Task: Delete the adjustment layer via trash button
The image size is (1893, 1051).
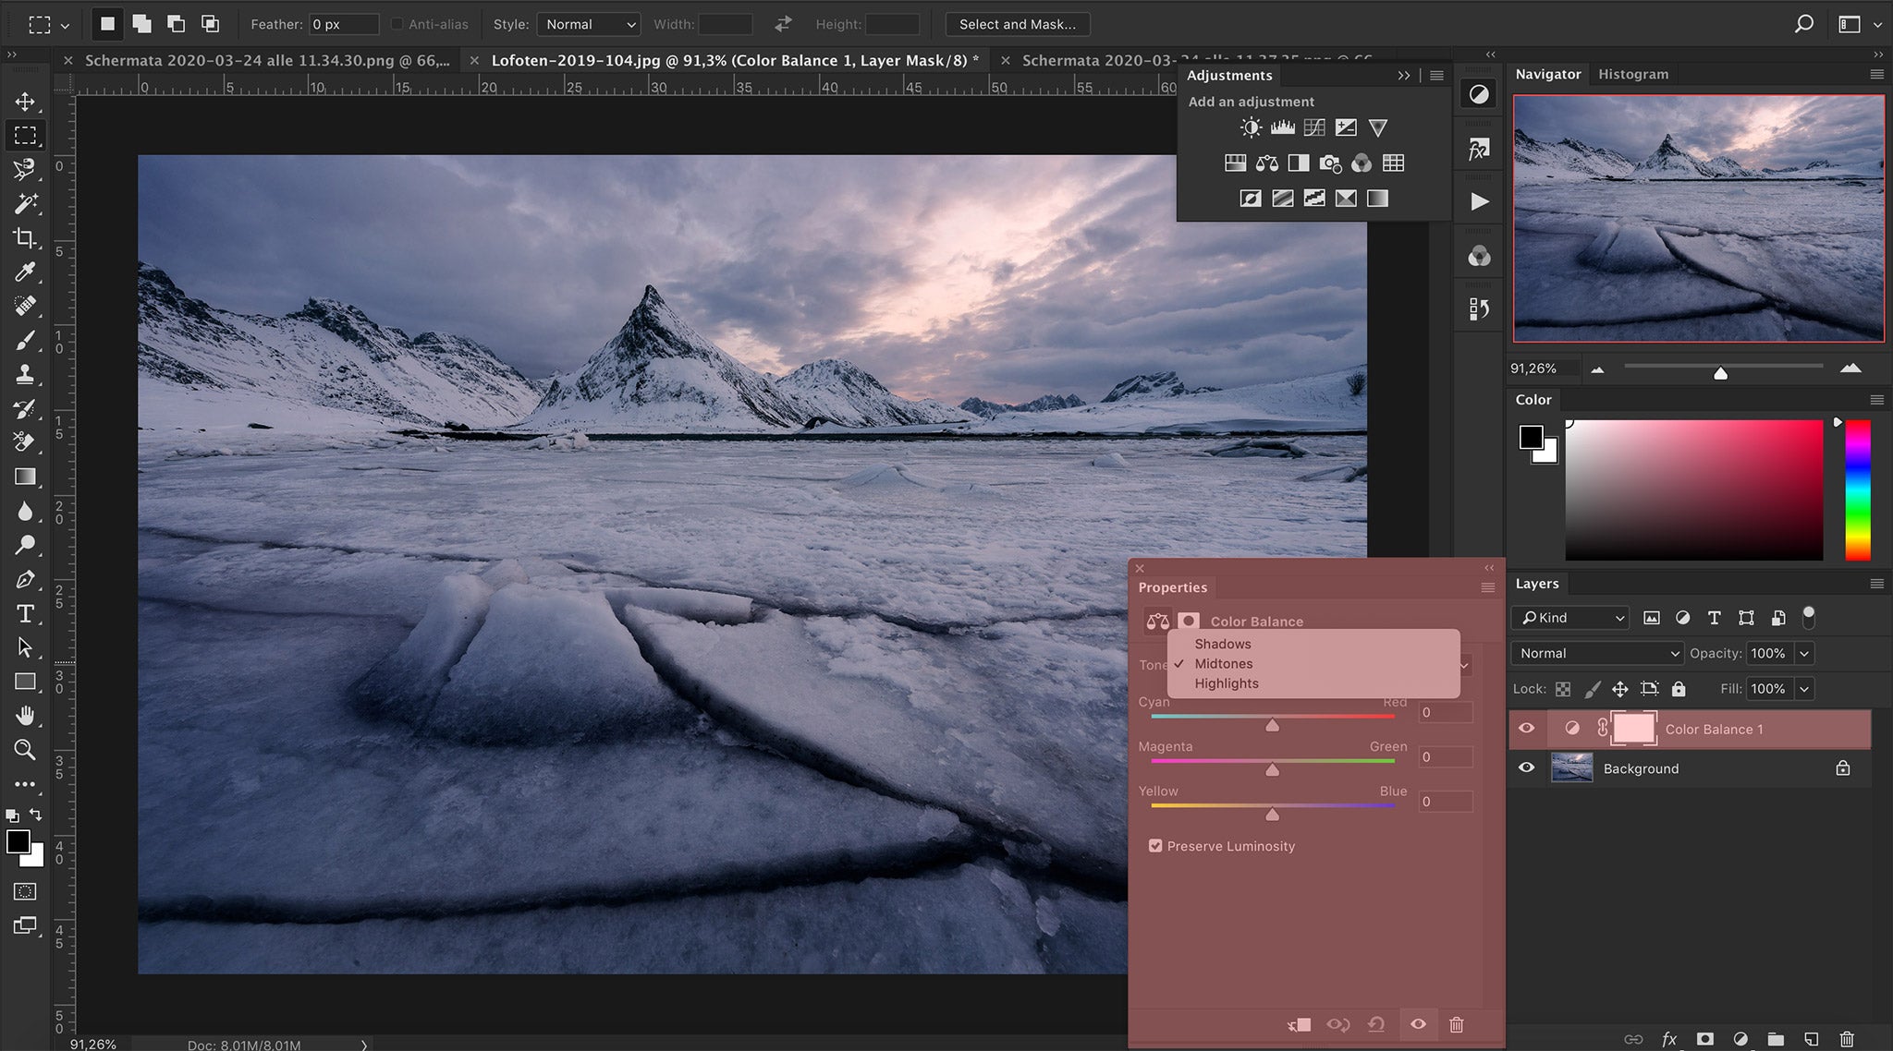Action: [1457, 1024]
